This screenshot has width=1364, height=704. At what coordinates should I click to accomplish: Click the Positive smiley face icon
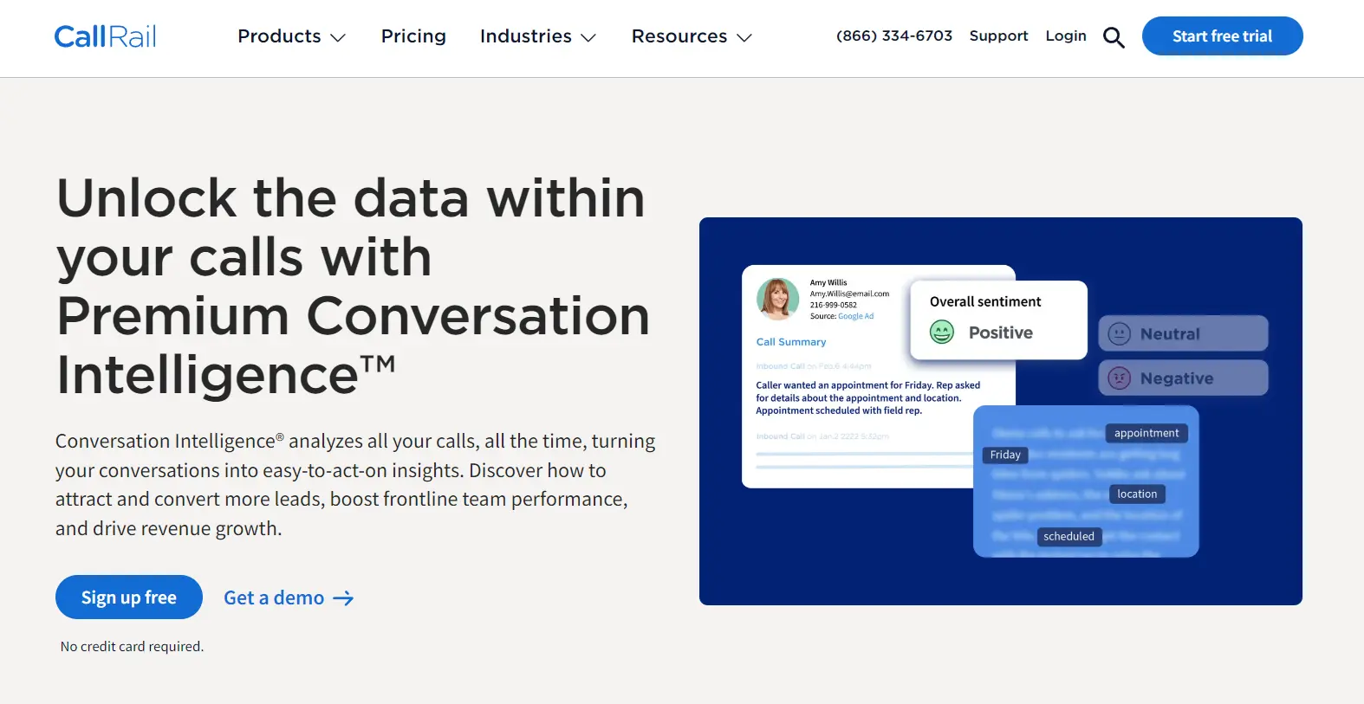click(x=942, y=332)
